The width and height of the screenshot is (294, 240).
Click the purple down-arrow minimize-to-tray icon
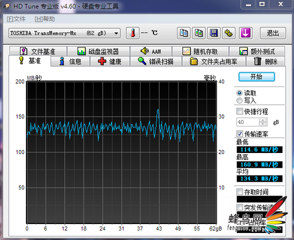[245, 33]
